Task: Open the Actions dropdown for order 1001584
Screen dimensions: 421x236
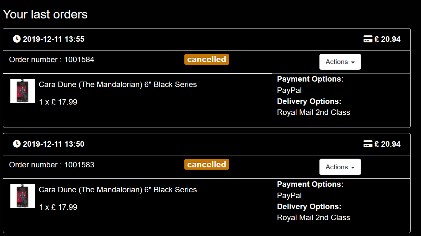Action: pyautogui.click(x=340, y=62)
